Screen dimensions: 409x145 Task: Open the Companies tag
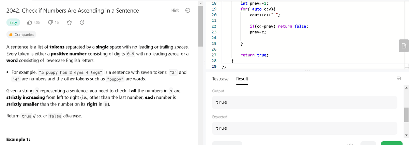point(21,34)
